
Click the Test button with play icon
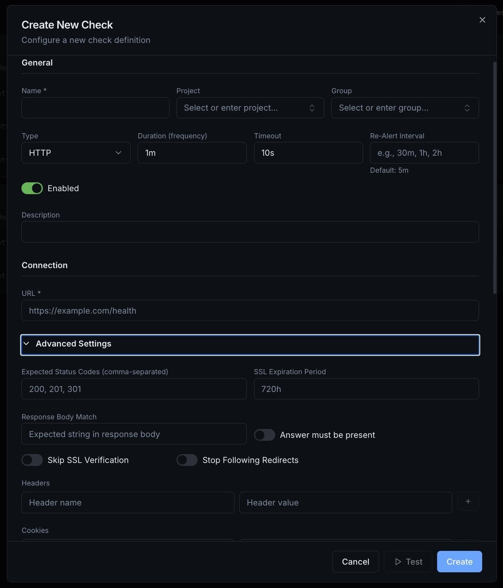pyautogui.click(x=408, y=562)
